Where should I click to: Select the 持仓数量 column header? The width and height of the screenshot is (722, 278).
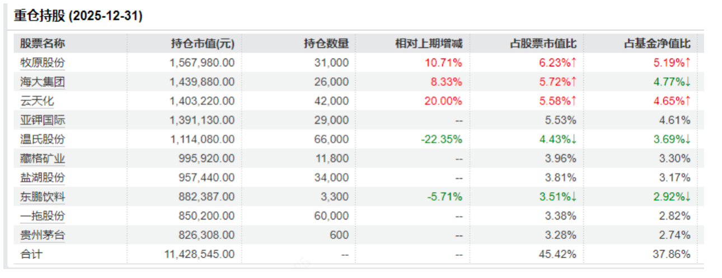(x=326, y=44)
